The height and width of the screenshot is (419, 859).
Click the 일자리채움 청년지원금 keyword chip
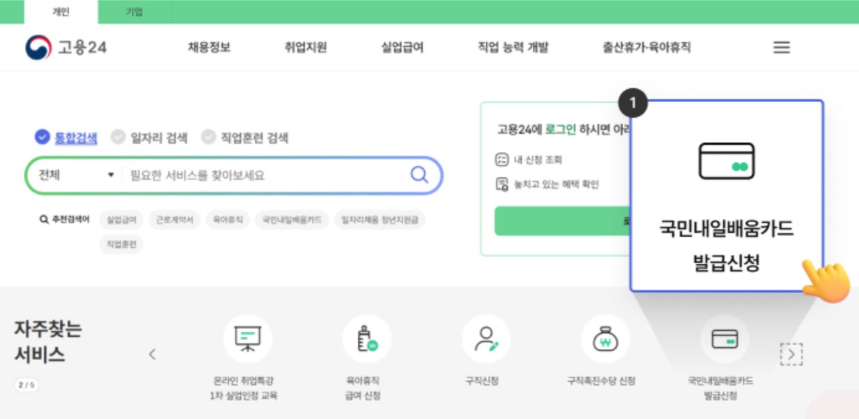pos(380,220)
